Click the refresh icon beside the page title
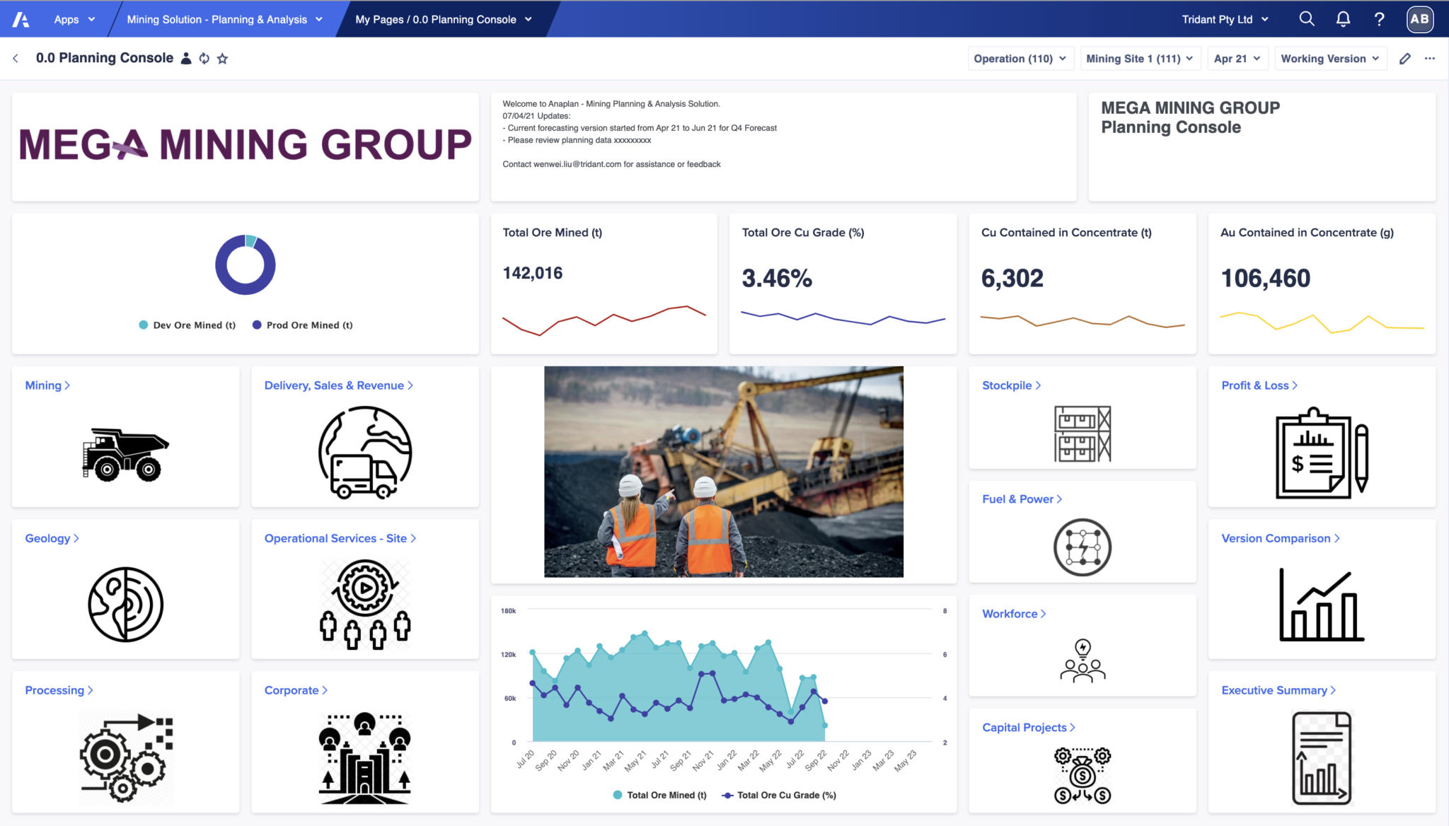Screen dimensions: 1449x826 [x=204, y=58]
